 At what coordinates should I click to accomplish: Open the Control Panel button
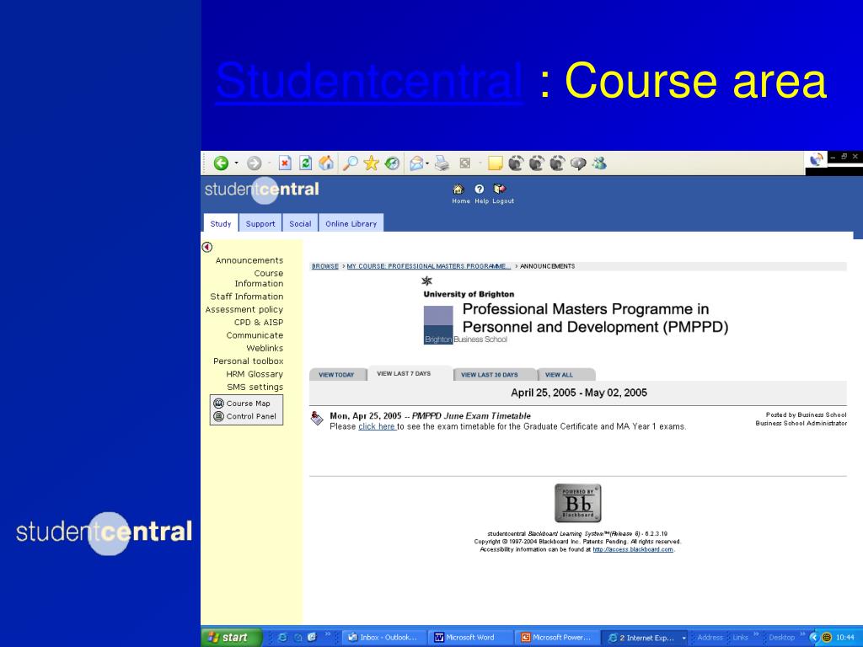tap(245, 416)
